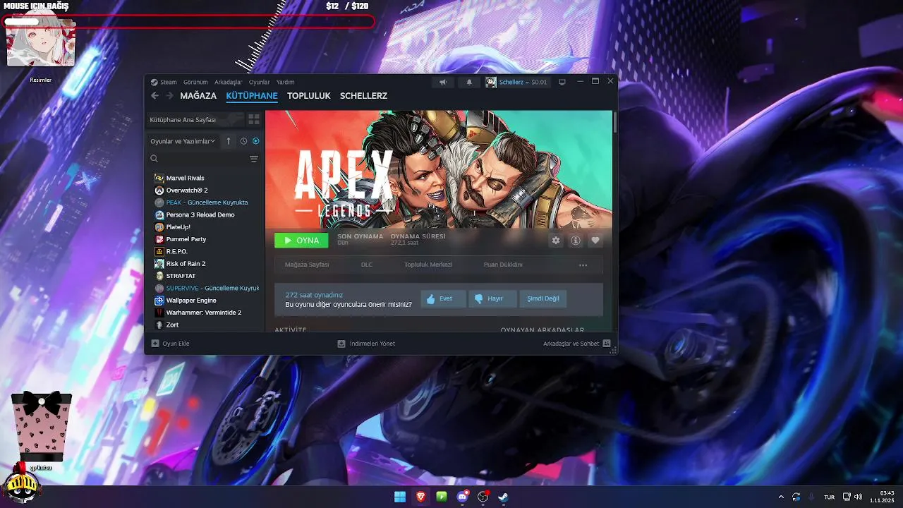903x508 pixels.
Task: Open the Windows Start button
Action: (x=400, y=497)
